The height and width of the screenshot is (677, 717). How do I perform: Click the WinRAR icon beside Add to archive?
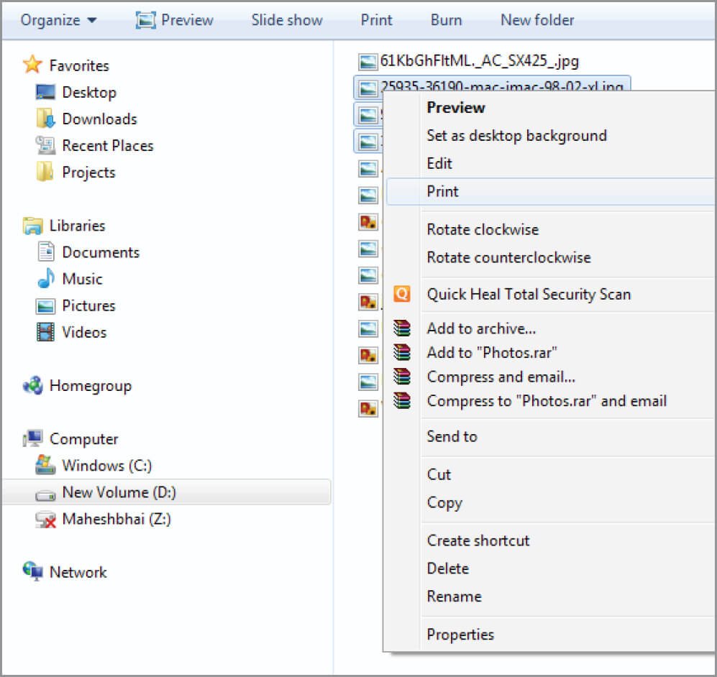click(402, 328)
